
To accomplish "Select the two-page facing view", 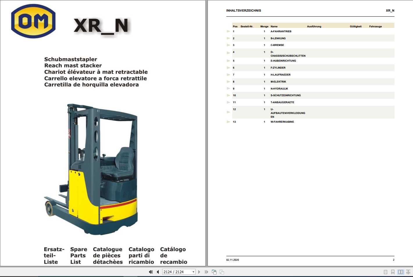I will (401, 272).
